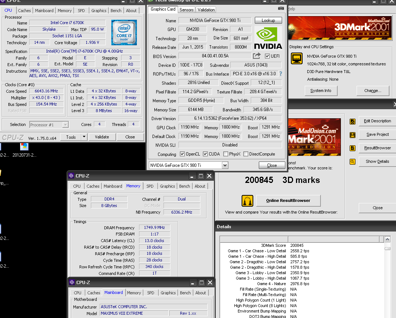
Task: Switch to the Validation tab in GPU-Z
Action: click(x=206, y=10)
